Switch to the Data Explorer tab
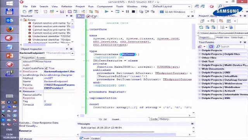The image size is (248, 140). click(x=238, y=37)
